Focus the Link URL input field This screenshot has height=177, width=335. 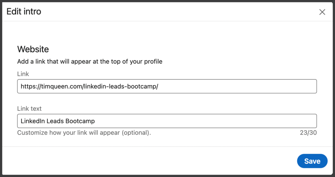click(x=167, y=86)
